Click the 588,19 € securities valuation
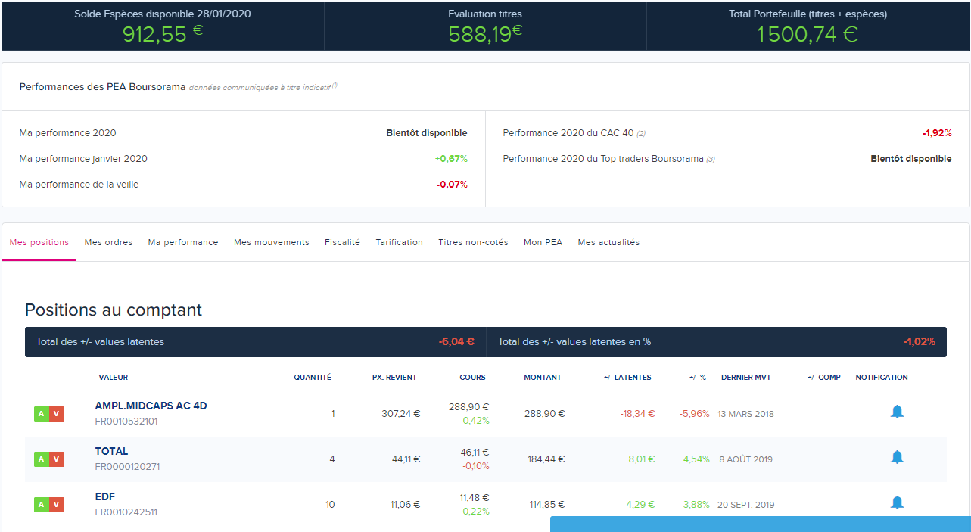The height and width of the screenshot is (532, 971). (485, 33)
